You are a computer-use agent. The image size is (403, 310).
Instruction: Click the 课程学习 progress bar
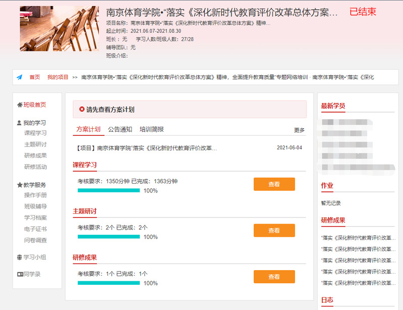[108, 190]
